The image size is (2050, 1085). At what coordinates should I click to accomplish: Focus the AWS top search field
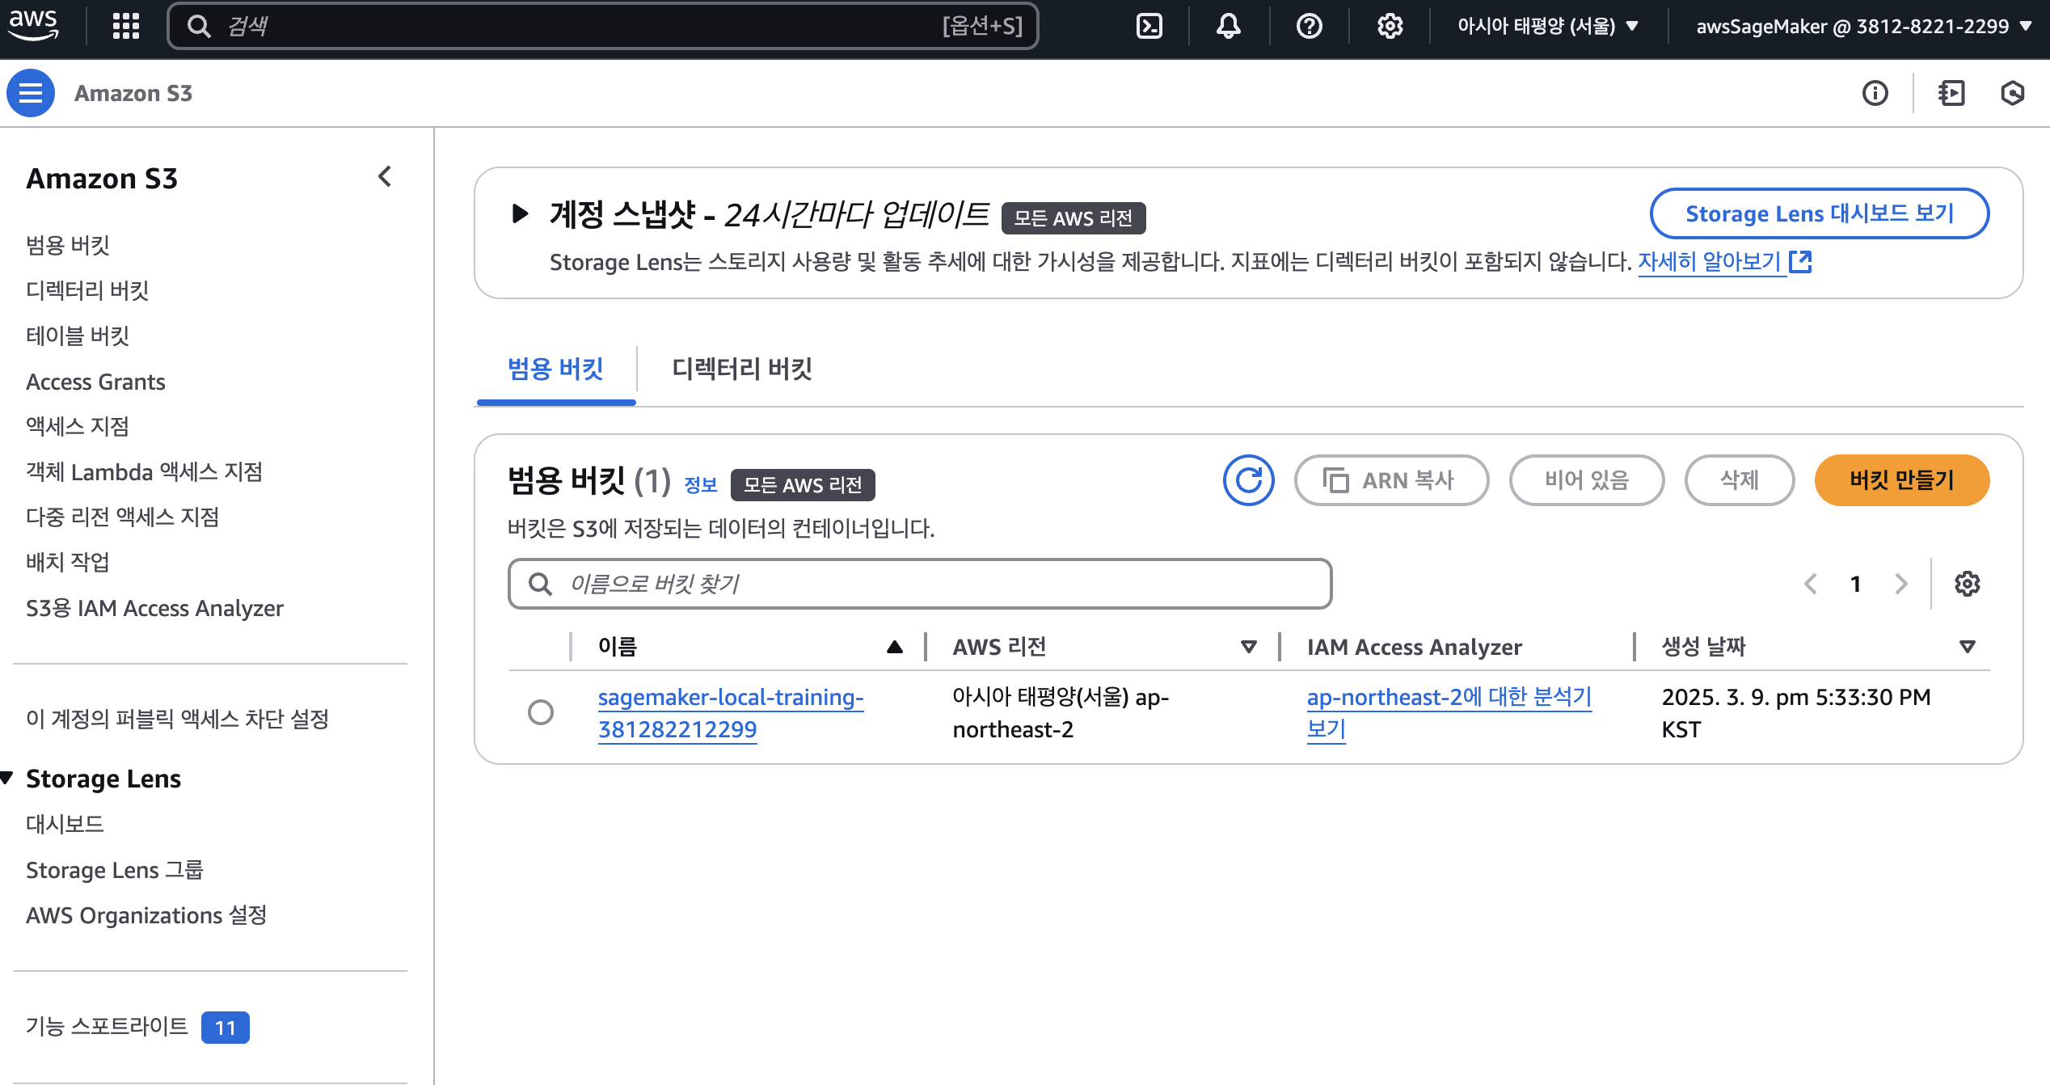pos(602,26)
